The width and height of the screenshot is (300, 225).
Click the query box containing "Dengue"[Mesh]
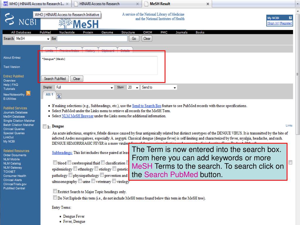pos(99,65)
